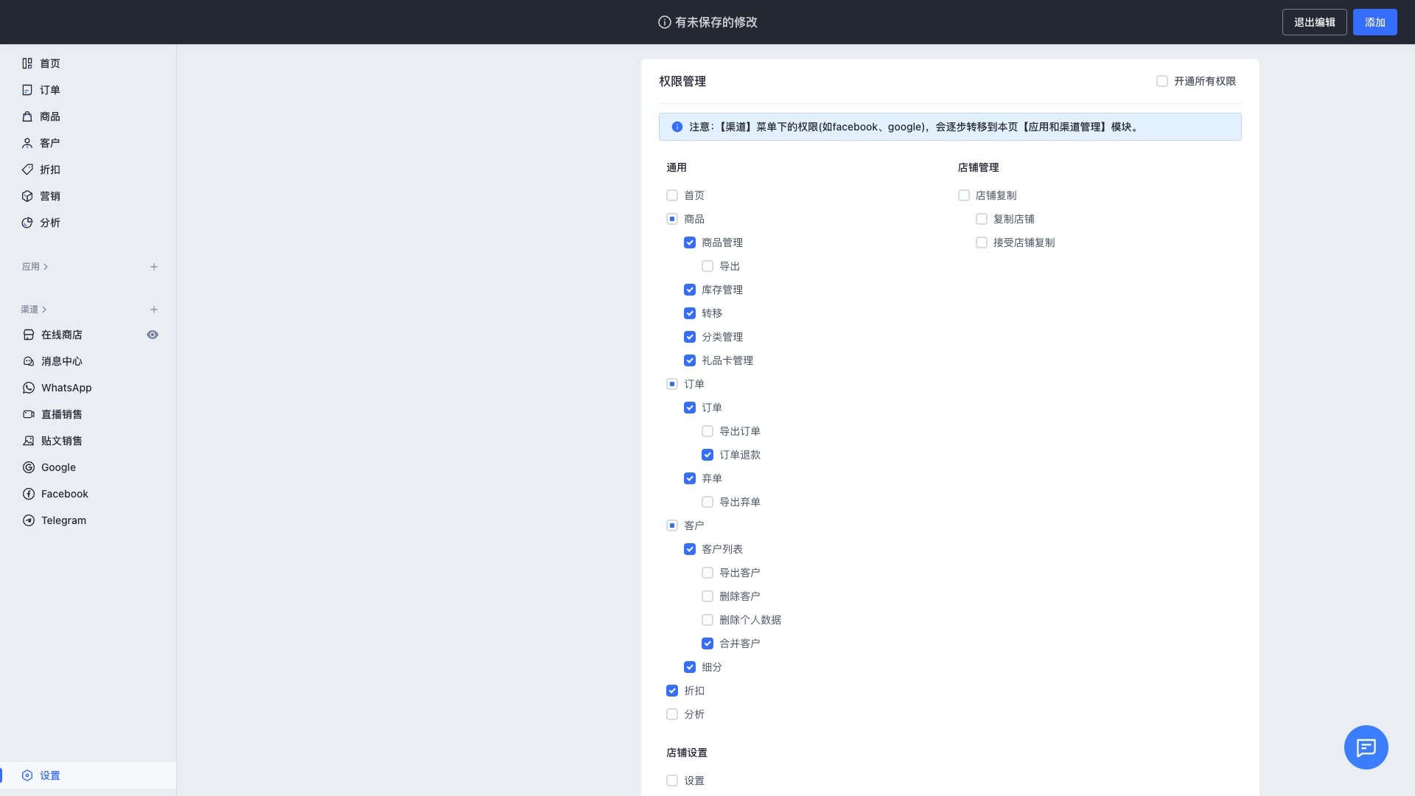Click the Facebook channel icon

pyautogui.click(x=29, y=494)
